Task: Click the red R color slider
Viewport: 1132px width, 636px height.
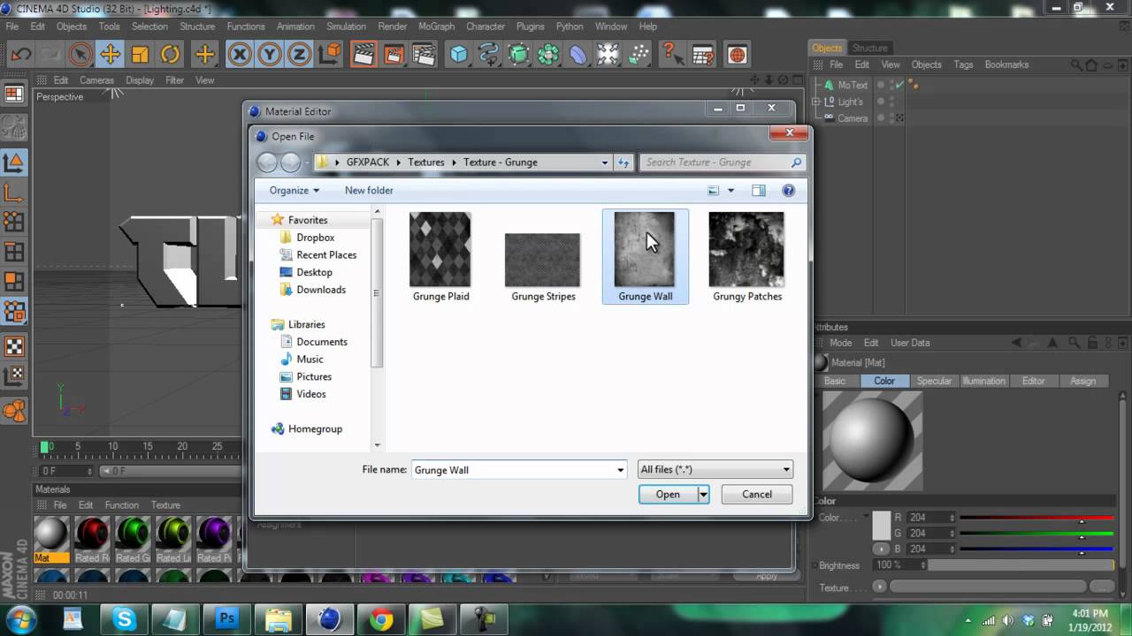Action: click(1036, 518)
